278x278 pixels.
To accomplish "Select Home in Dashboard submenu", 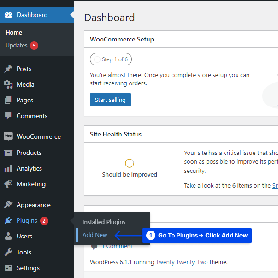I will click(14, 33).
